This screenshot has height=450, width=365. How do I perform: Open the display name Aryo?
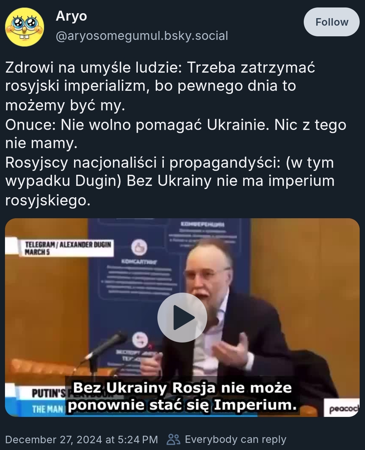coord(71,16)
